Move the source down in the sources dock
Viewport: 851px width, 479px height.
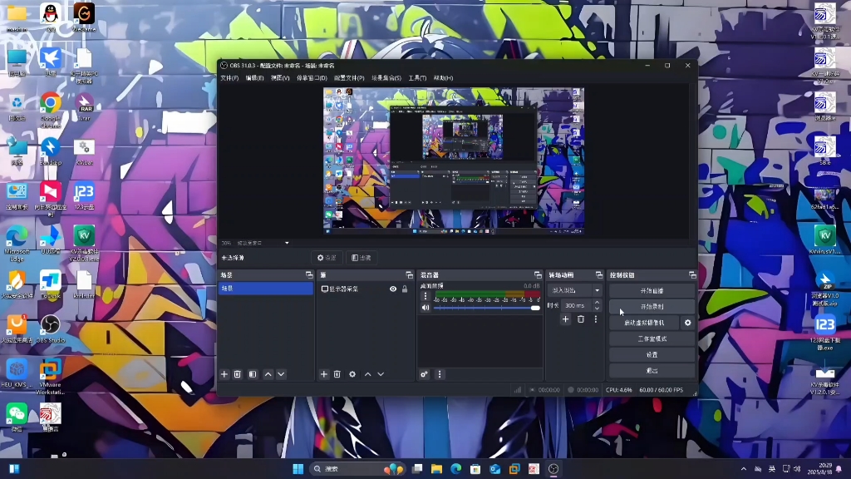pyautogui.click(x=381, y=374)
